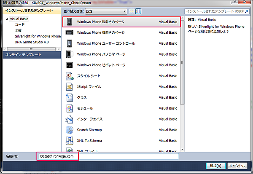Click the template list vertical scrollbar thumb
The height and width of the screenshot is (174, 253).
(182, 63)
